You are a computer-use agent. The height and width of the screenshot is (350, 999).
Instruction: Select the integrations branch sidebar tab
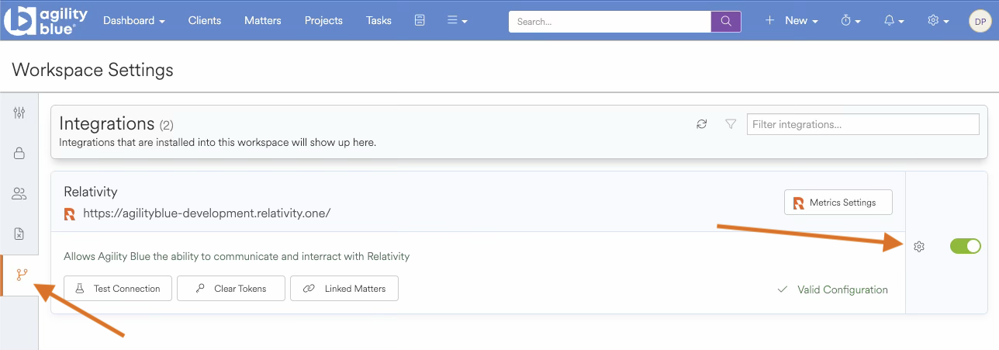(x=20, y=275)
